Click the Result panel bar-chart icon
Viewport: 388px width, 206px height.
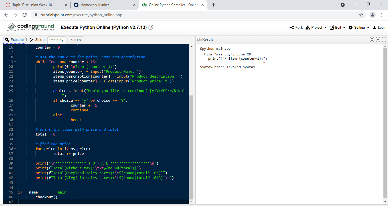pos(199,39)
